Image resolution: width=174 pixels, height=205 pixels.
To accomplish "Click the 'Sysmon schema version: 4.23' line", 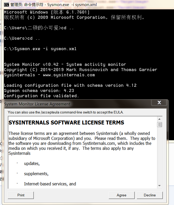I will click(39, 90).
